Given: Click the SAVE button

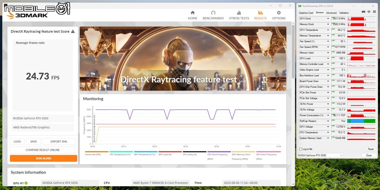Looking at the screenshot, I should point(34,141).
